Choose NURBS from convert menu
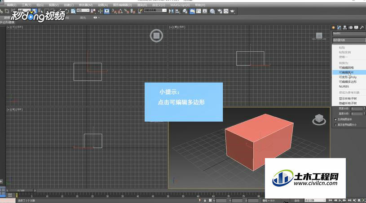The height and width of the screenshot is (203, 366). [344, 87]
